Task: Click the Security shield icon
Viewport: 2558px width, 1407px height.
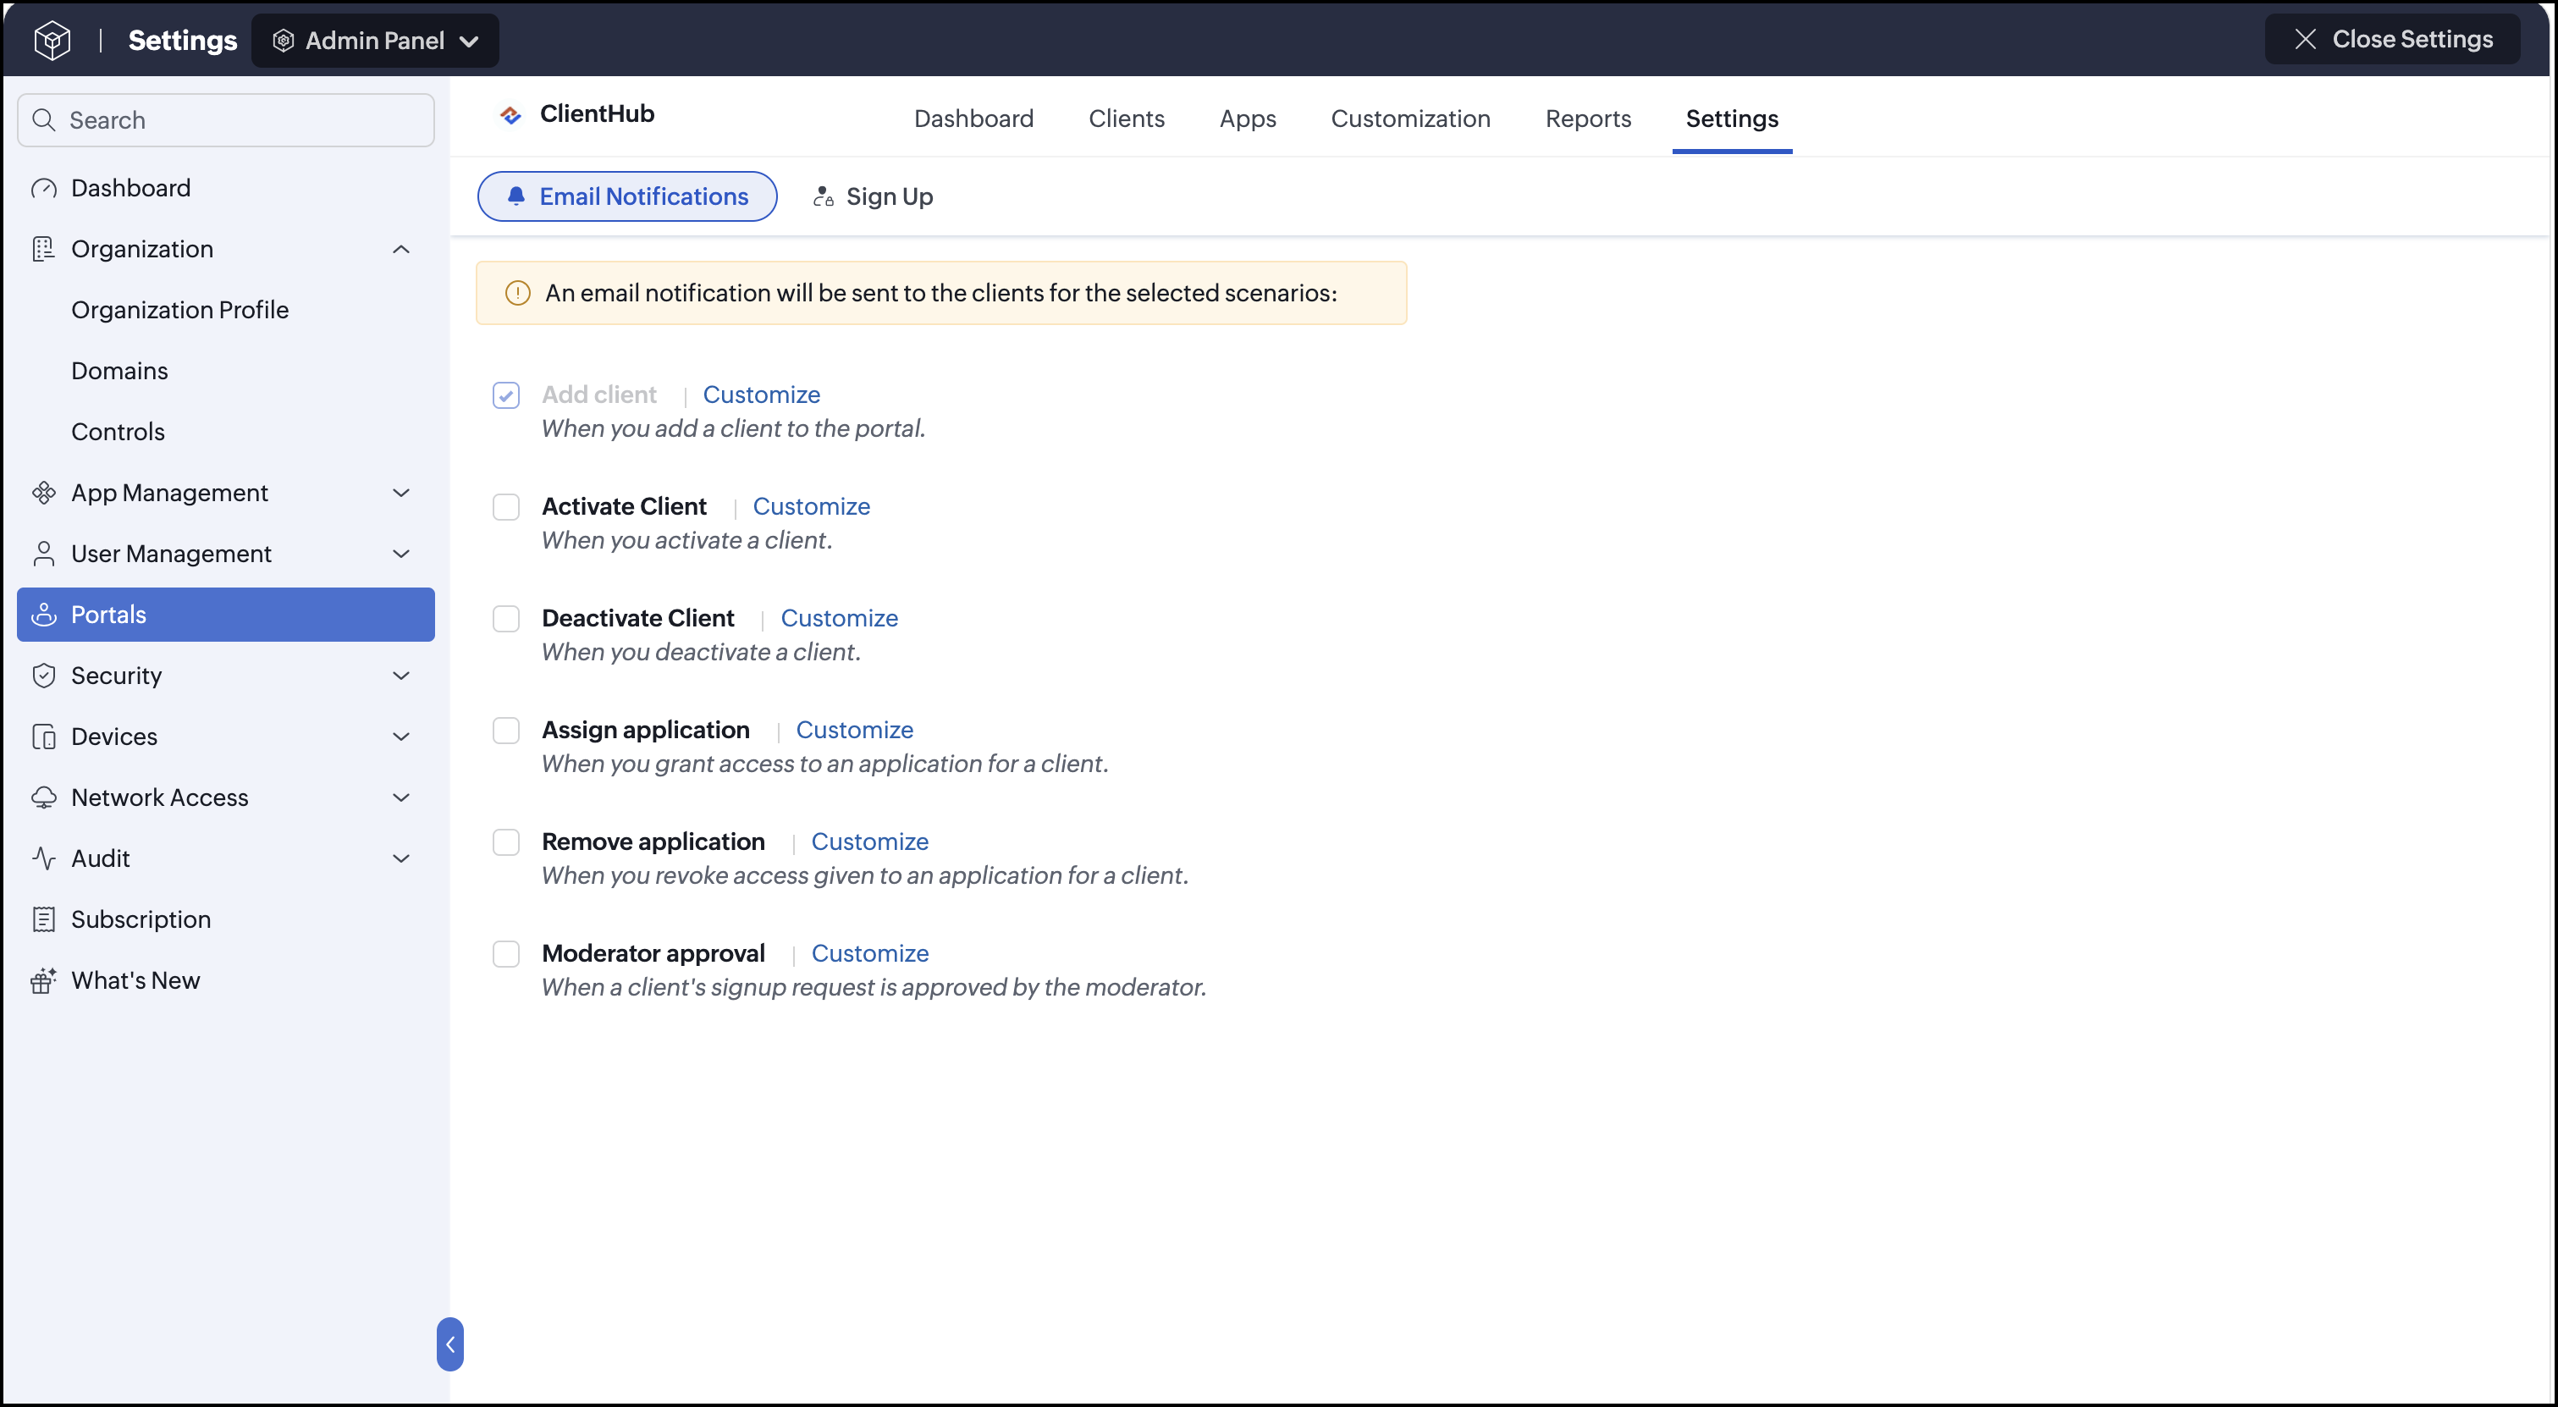Action: click(x=44, y=676)
